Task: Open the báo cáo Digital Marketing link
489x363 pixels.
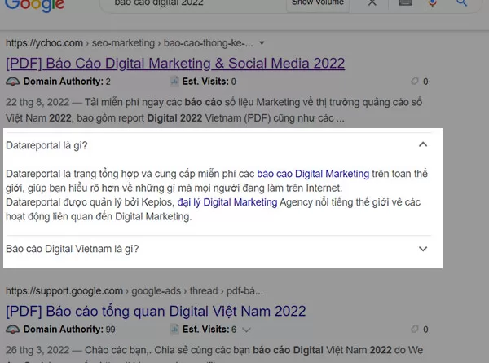Action: click(313, 174)
